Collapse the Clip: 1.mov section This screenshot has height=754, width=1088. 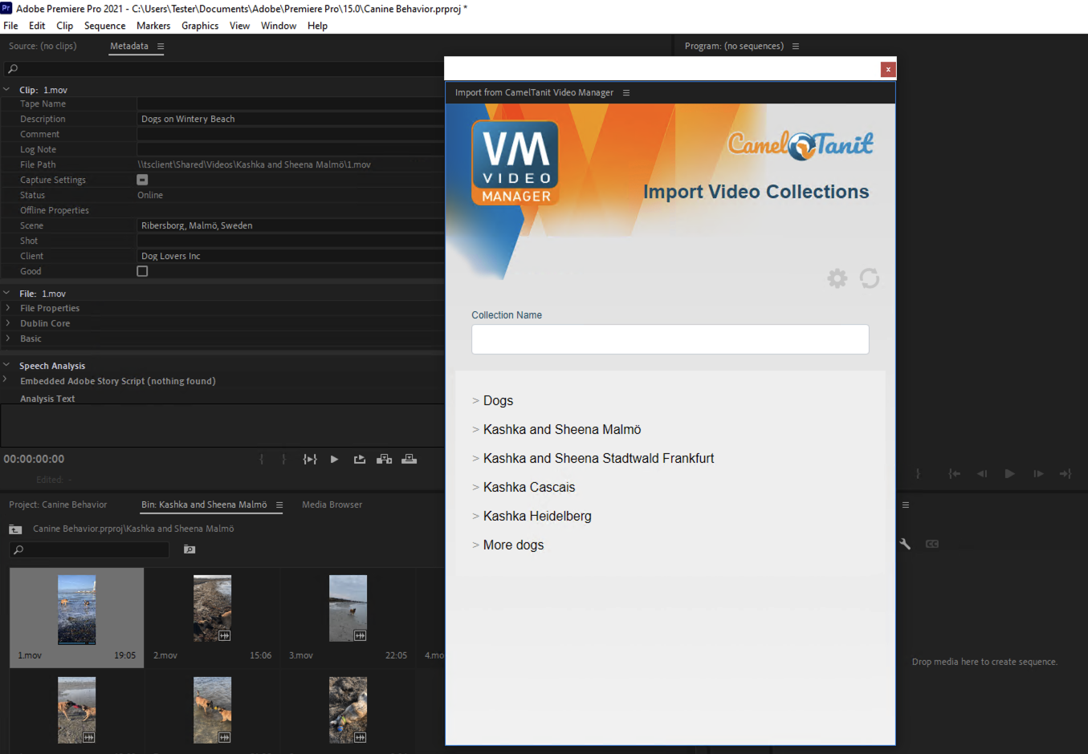(6, 90)
